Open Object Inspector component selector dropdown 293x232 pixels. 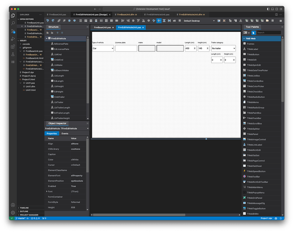tap(67, 129)
